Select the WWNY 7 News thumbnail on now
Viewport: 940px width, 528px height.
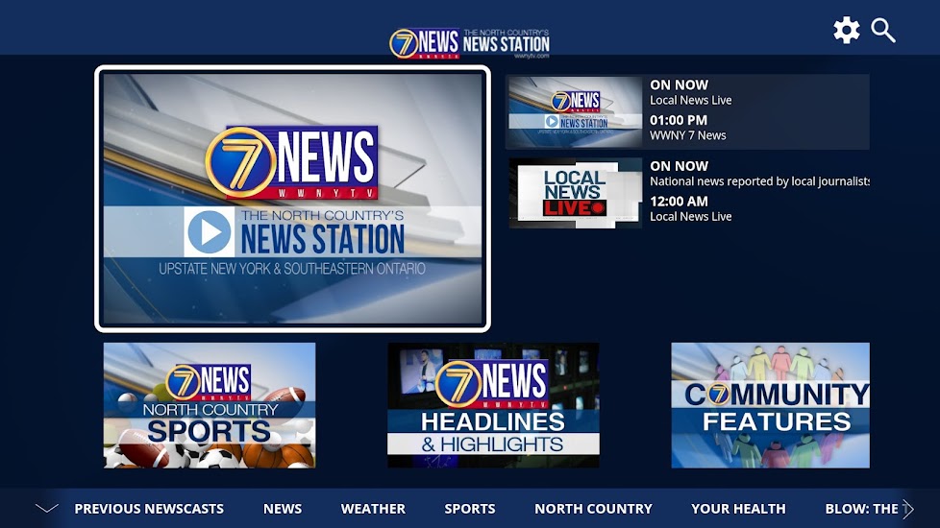coord(575,112)
